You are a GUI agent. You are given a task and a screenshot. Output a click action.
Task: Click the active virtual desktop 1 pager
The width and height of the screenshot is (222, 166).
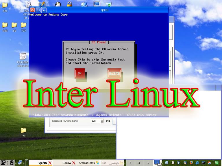[158, 163]
